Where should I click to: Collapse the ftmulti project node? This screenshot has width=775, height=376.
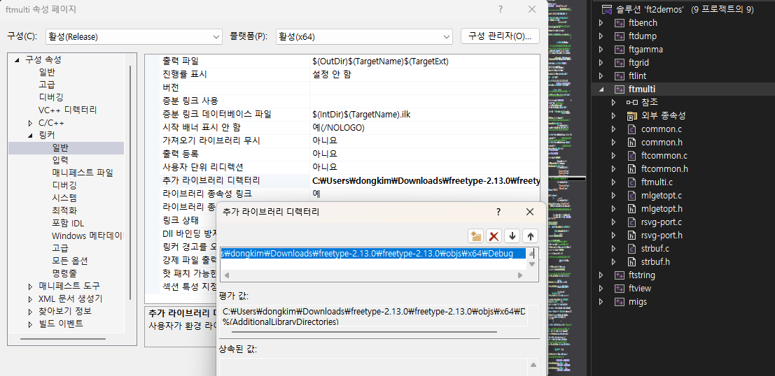click(x=601, y=89)
